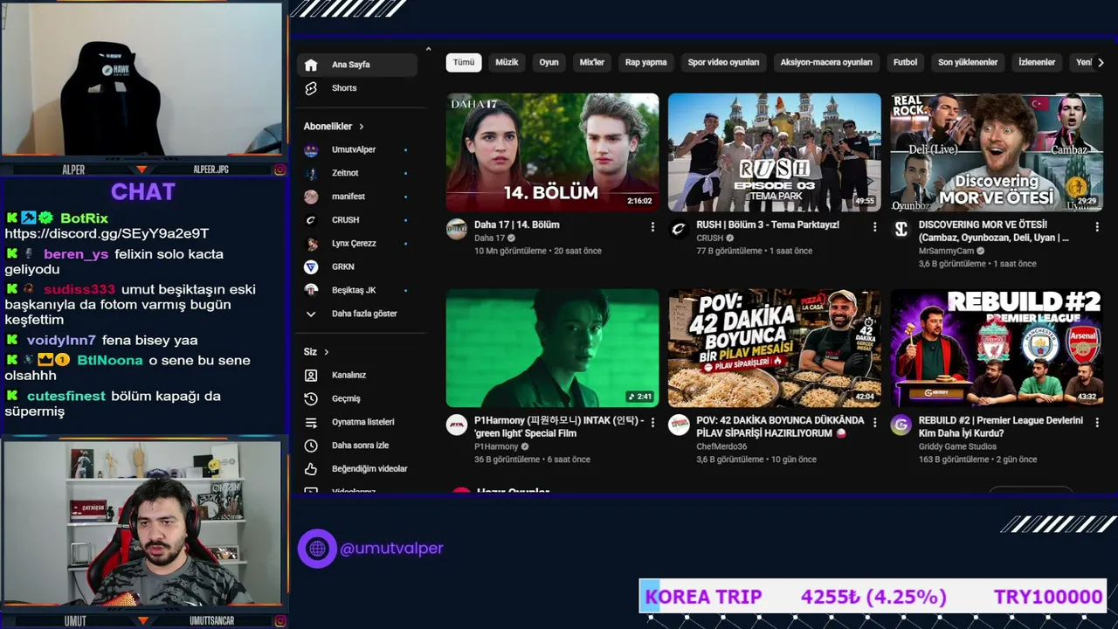Open Oynatma listeleri playlist icon
This screenshot has width=1118, height=629.
(311, 422)
